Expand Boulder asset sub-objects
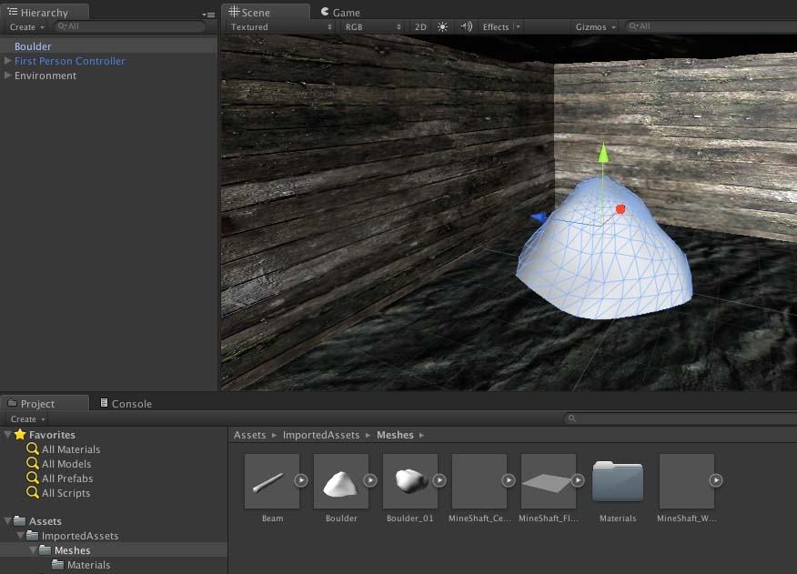Viewport: 797px width, 574px height. click(x=370, y=480)
